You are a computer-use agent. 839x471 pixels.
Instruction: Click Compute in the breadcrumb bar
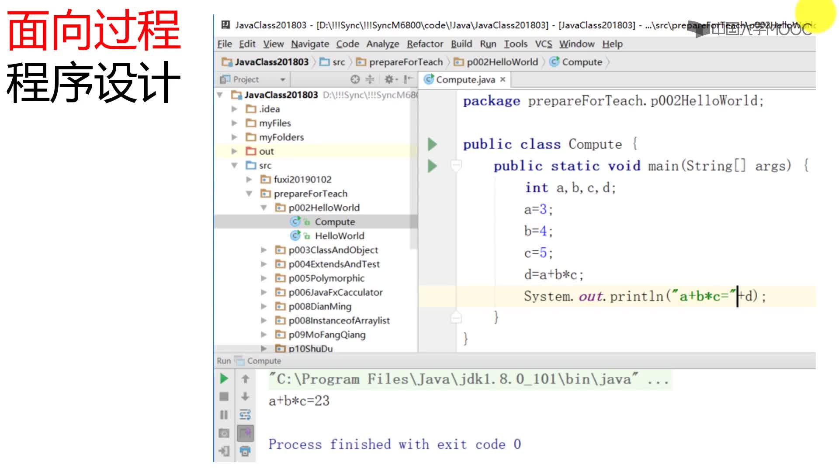point(576,62)
